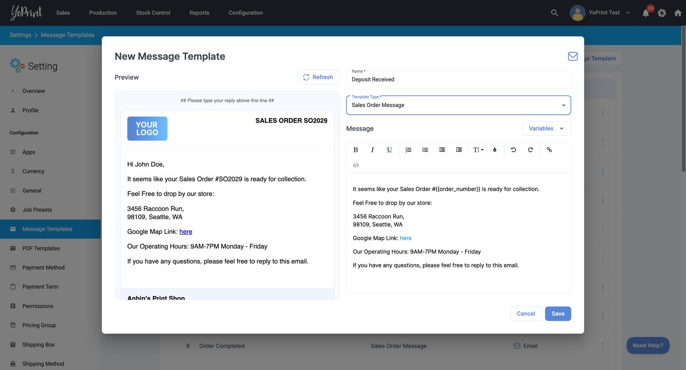Apply italic formatting in the message editor
This screenshot has height=370, width=686.
pos(372,150)
